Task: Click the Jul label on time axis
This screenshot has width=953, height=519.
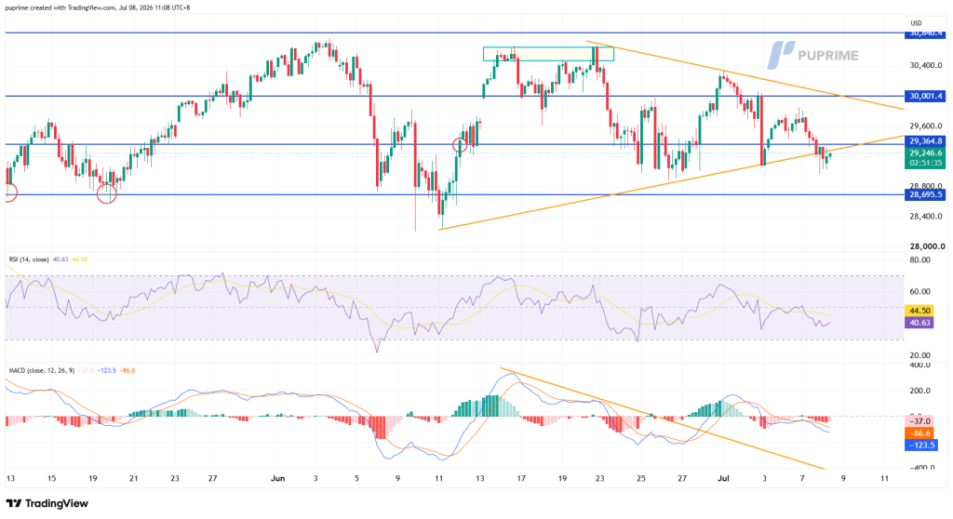Action: pyautogui.click(x=723, y=478)
